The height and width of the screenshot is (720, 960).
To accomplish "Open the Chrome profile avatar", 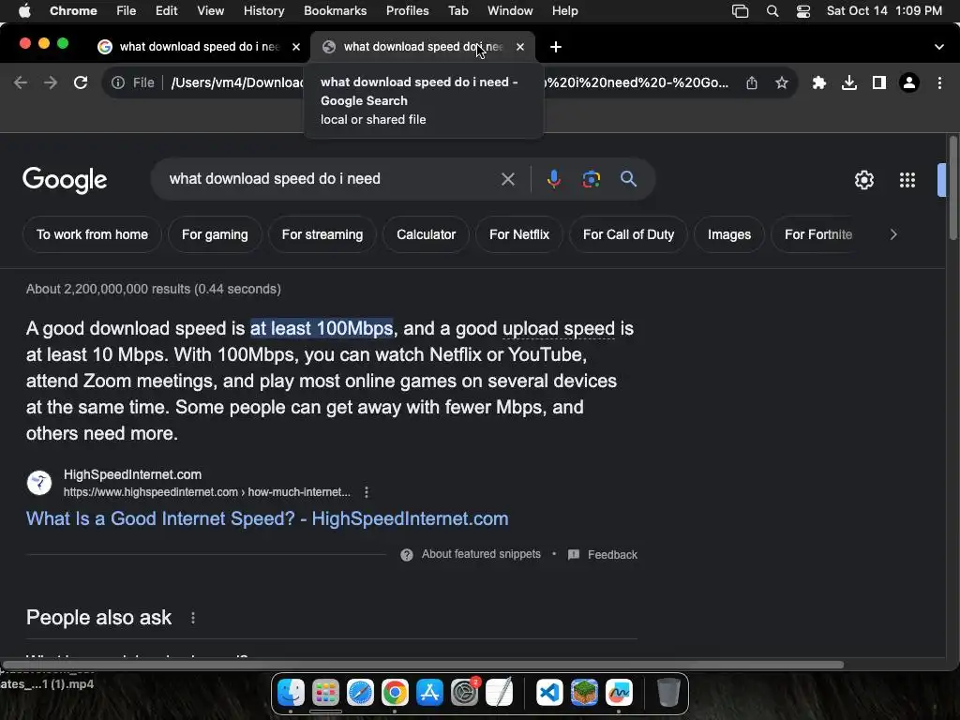I will pos(909,82).
